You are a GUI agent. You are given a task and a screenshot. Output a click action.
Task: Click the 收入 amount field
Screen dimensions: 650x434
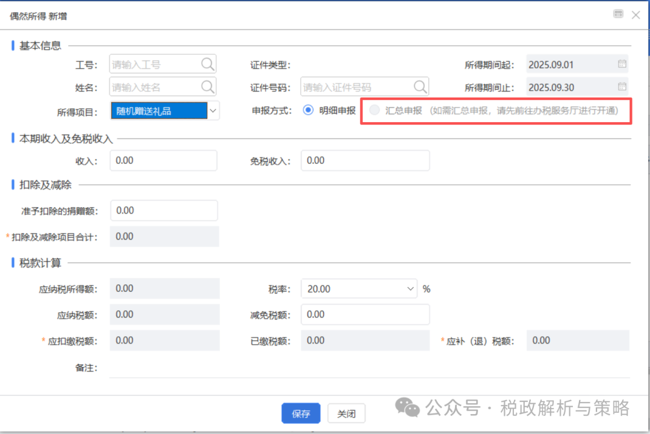[163, 161]
